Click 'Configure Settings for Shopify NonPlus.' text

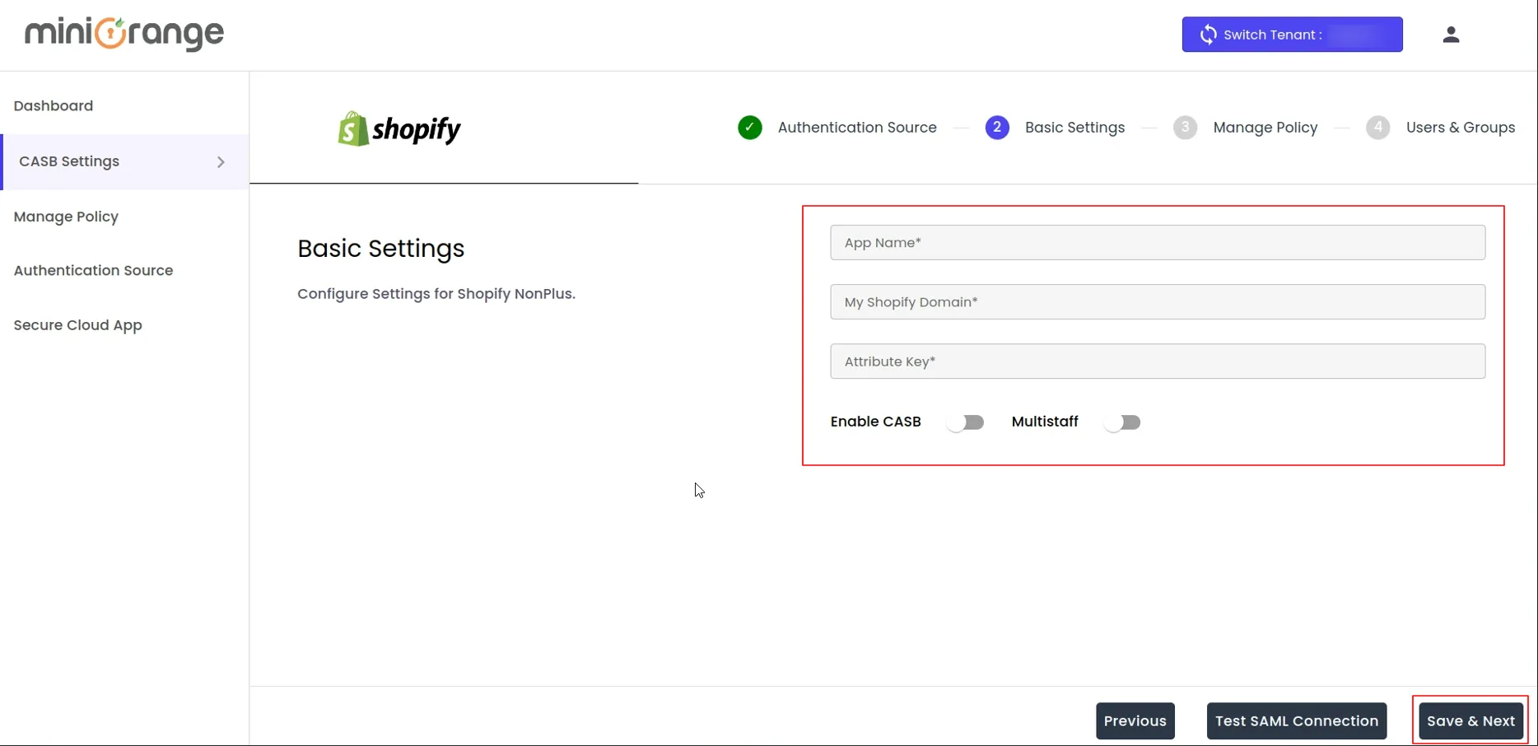point(436,294)
